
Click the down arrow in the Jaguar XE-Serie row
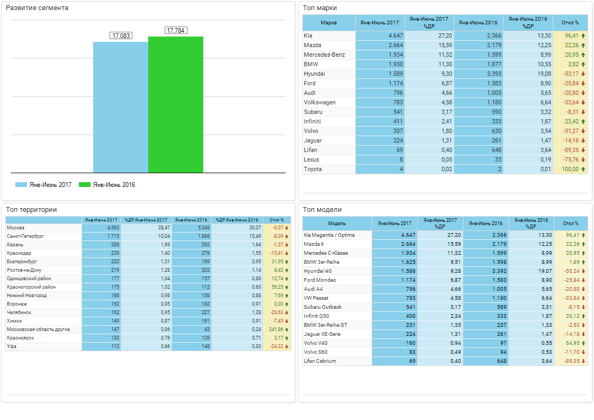583,334
